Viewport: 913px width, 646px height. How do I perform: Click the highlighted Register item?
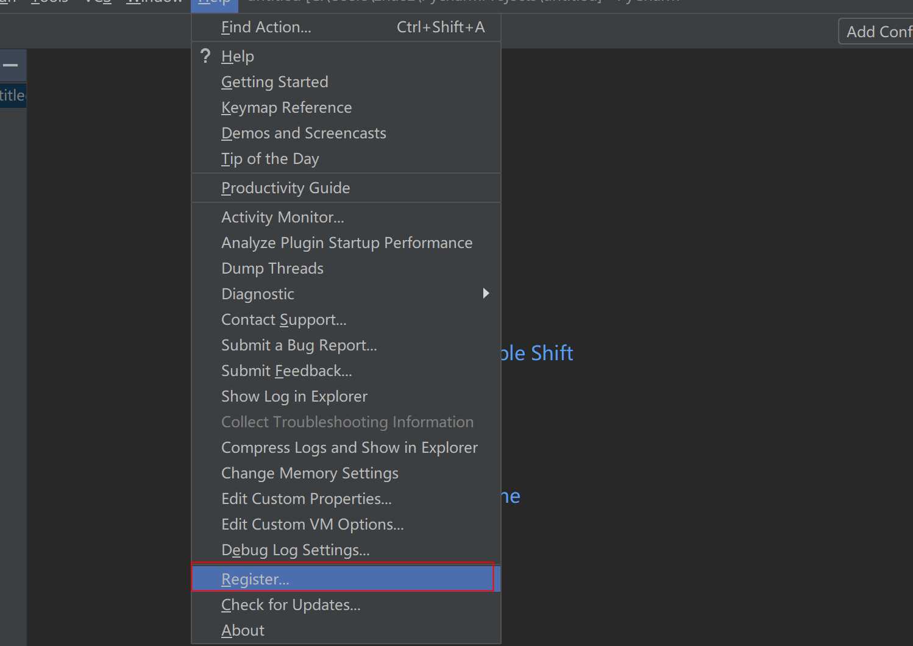tap(255, 580)
